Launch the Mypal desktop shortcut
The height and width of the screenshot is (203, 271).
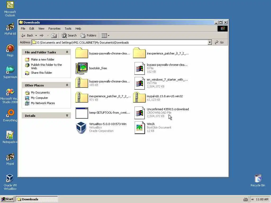pos(10,159)
